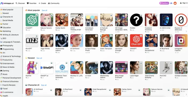The width and height of the screenshot is (188, 97).
Task: Click Sign in
Action: point(184,3)
